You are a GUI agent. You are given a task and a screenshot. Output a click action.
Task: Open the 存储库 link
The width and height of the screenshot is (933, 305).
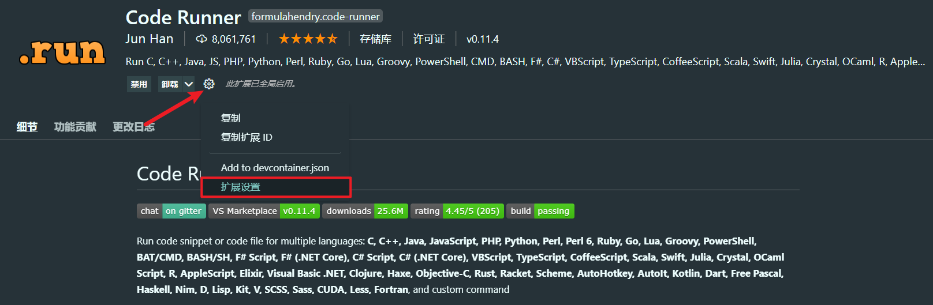pos(375,39)
